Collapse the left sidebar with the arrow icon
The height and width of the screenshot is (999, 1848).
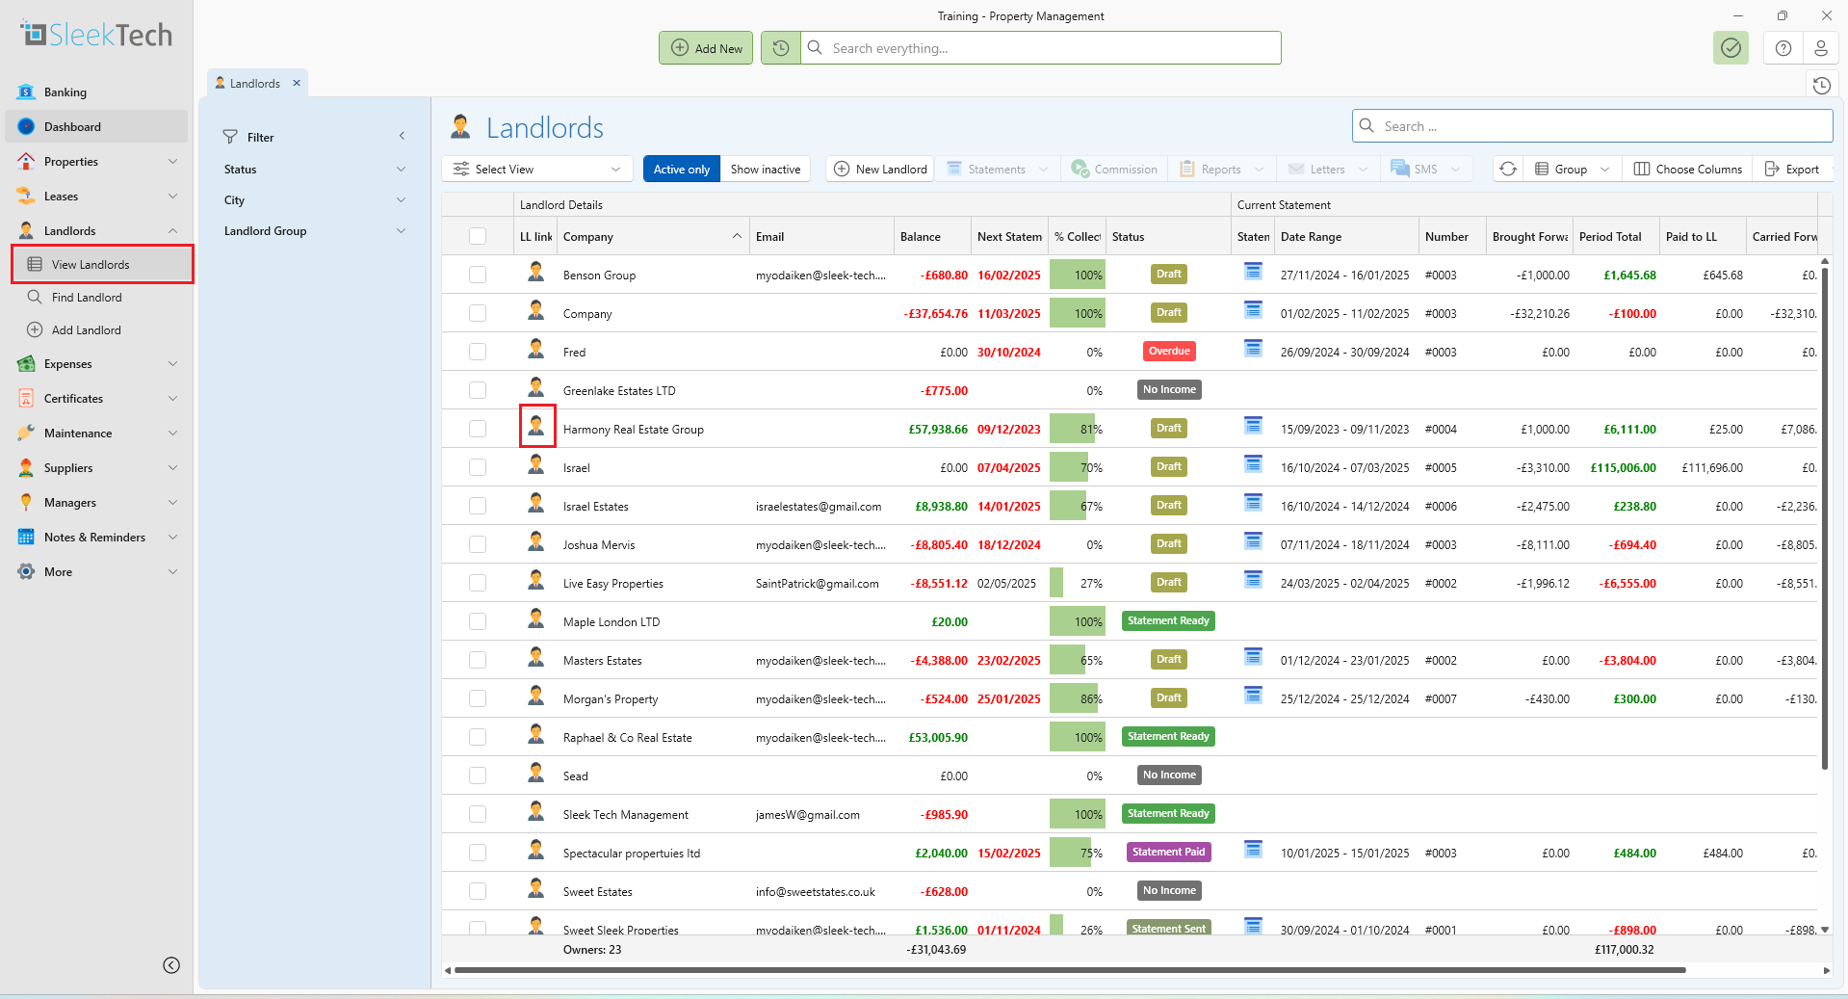pos(171,965)
